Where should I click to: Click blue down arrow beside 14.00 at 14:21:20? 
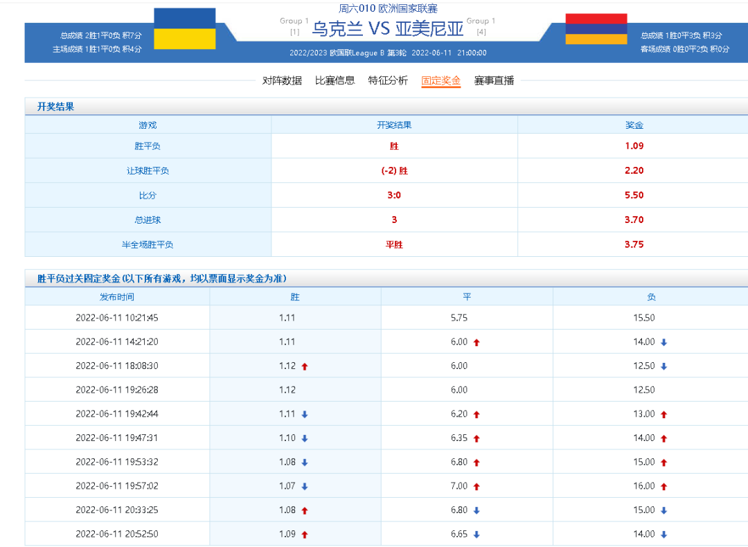point(664,342)
